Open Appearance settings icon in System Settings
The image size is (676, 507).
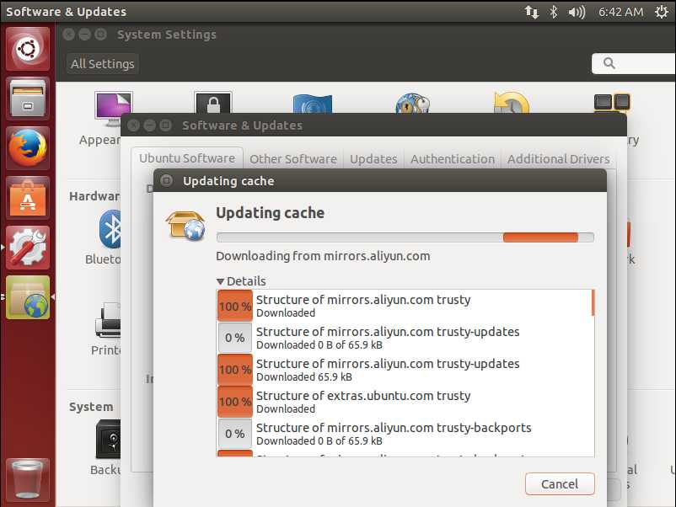[x=114, y=103]
